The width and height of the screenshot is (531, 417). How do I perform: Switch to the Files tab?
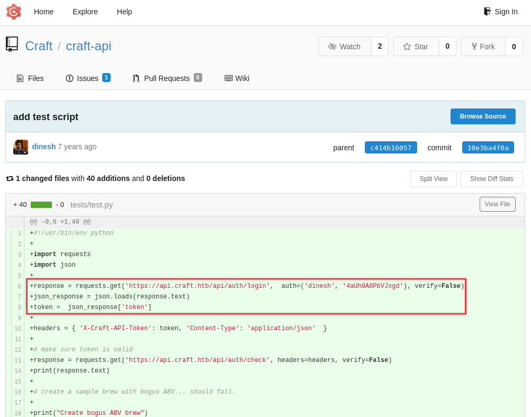coord(30,78)
